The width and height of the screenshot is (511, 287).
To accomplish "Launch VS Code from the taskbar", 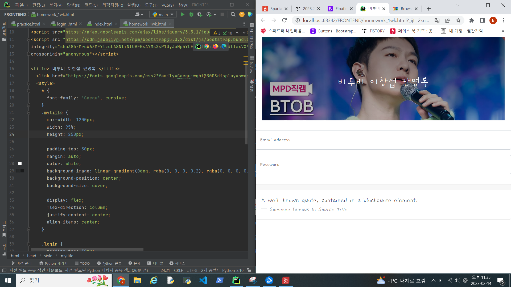I will pyautogui.click(x=203, y=280).
